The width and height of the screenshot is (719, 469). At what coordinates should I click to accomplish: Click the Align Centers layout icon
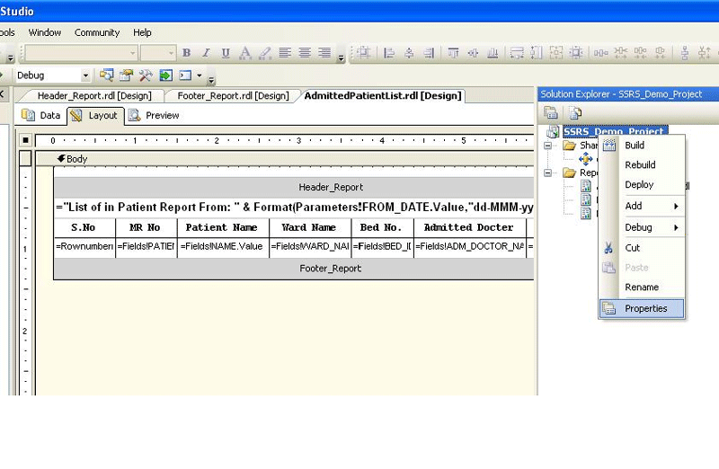tap(409, 53)
